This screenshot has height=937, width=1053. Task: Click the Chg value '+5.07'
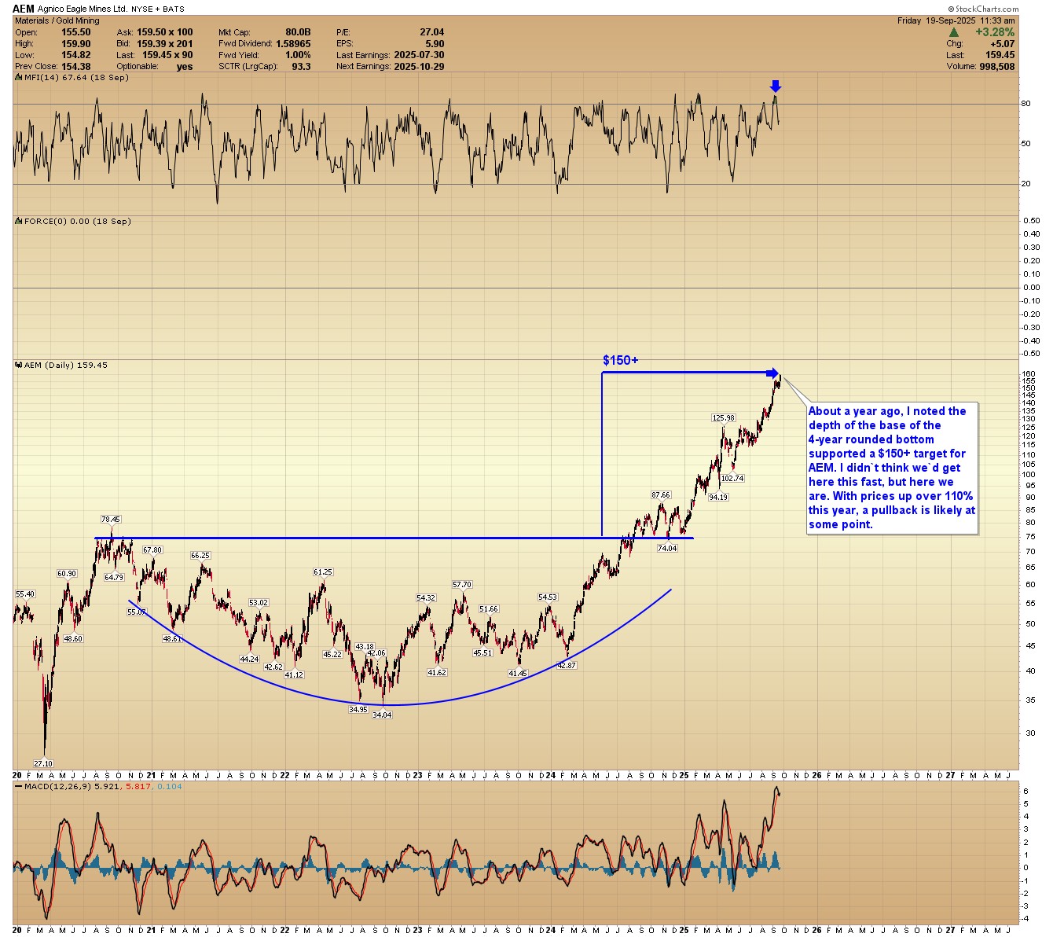click(x=1002, y=44)
